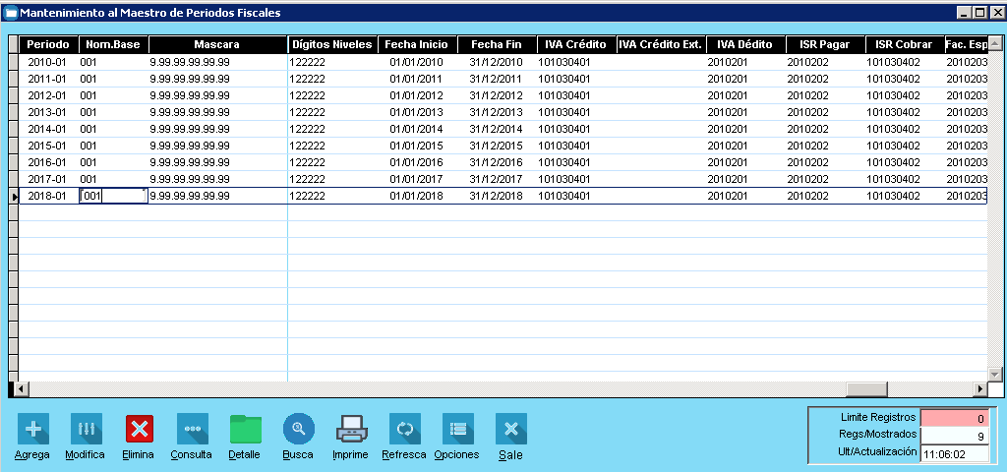Select the 2010-01 period row
Image resolution: width=1007 pixels, height=472 pixels.
[47, 62]
